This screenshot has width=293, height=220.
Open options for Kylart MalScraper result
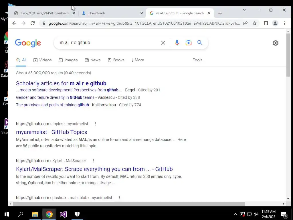click(93, 161)
